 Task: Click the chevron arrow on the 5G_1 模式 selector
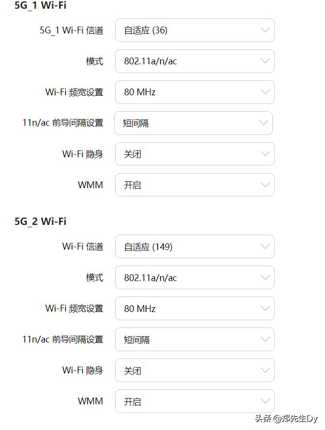pos(265,61)
